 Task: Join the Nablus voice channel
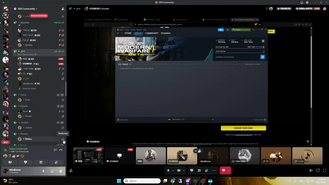(39, 134)
